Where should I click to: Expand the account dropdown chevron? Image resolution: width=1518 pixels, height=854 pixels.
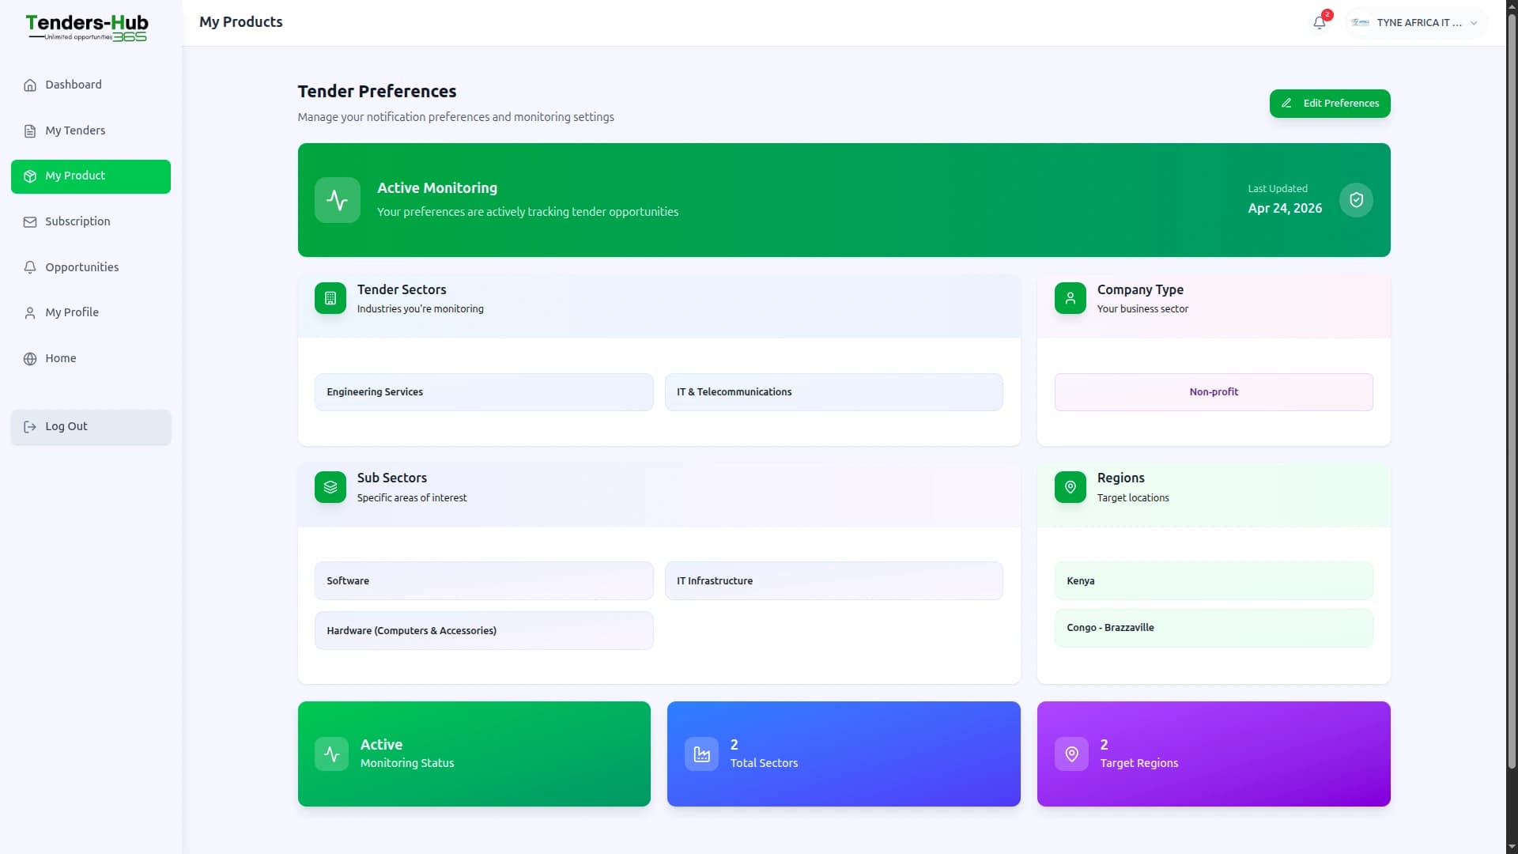(x=1474, y=23)
